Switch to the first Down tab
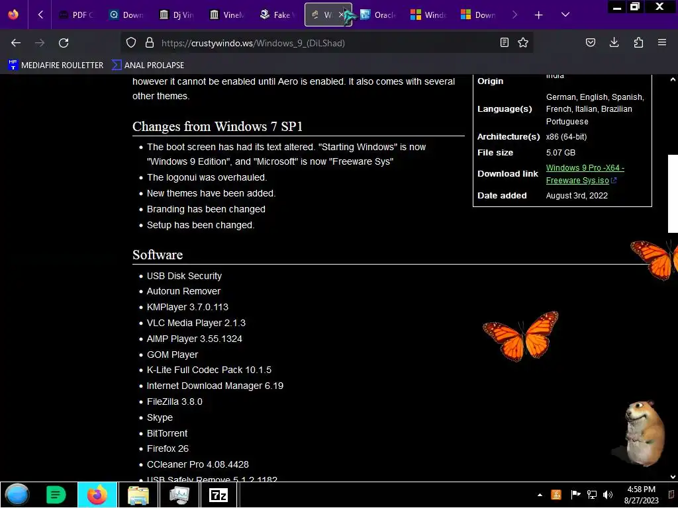This screenshot has height=508, width=678. 126,15
